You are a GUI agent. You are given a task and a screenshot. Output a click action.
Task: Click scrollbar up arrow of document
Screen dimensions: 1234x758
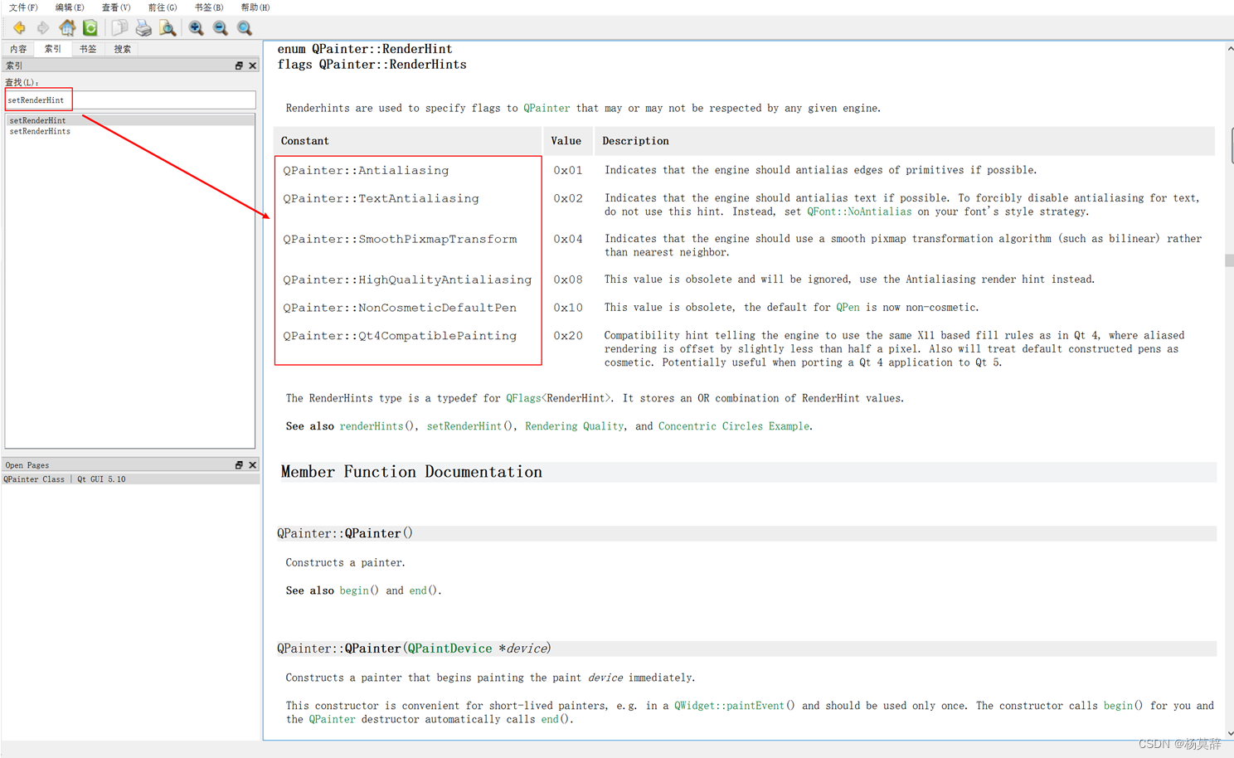(x=1229, y=49)
